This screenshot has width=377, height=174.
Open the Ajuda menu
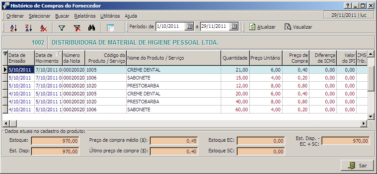coord(131,16)
